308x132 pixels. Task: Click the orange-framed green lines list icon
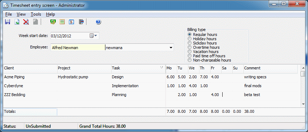pyautogui.click(x=62, y=22)
